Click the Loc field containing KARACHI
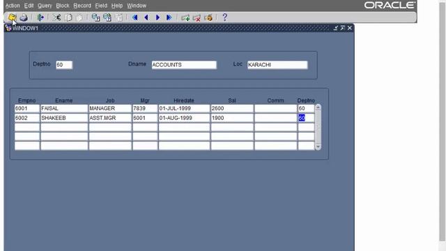 (277, 65)
